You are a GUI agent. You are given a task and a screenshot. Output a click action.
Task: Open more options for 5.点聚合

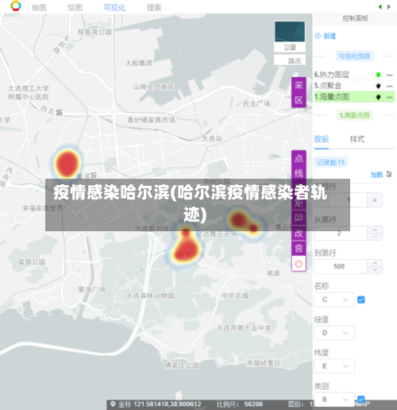tap(389, 86)
